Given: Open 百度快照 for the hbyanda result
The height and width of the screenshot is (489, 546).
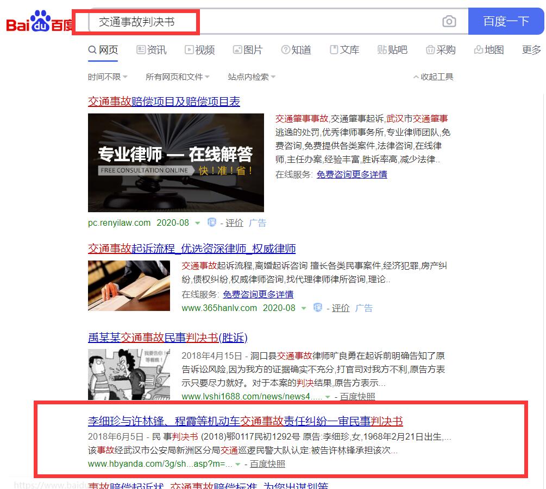Looking at the screenshot, I should (x=267, y=464).
